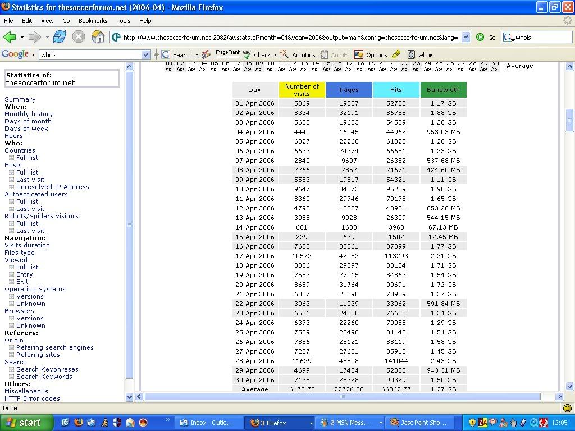This screenshot has height=431, width=575.
Task: Reload the page with the refresh icon
Action: (60, 37)
